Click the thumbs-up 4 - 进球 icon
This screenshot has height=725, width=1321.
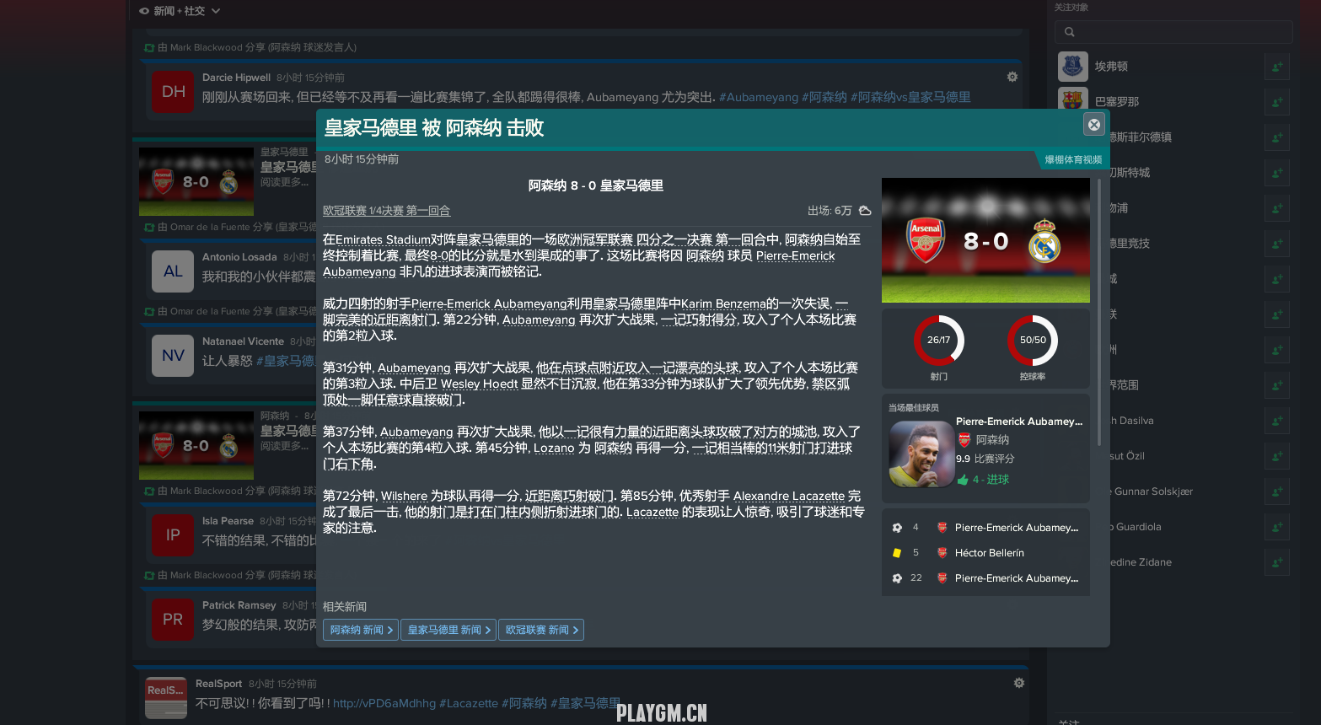coord(963,480)
